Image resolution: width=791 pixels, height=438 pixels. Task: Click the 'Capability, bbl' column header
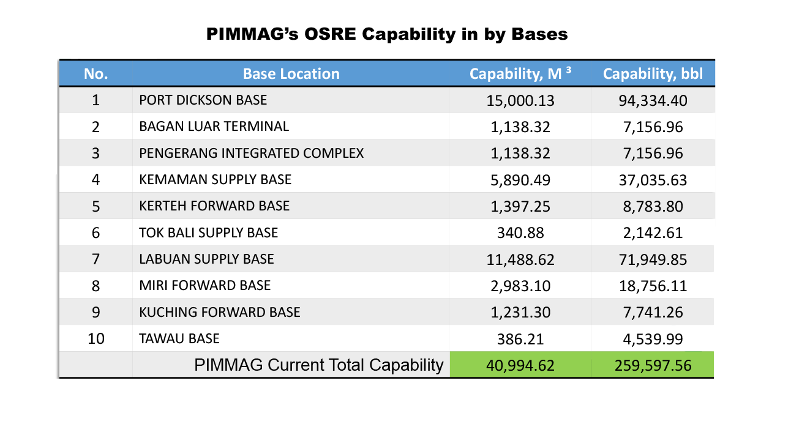click(653, 74)
